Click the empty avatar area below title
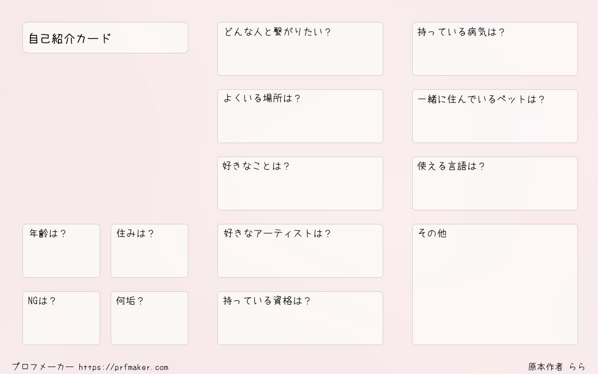 (105, 139)
